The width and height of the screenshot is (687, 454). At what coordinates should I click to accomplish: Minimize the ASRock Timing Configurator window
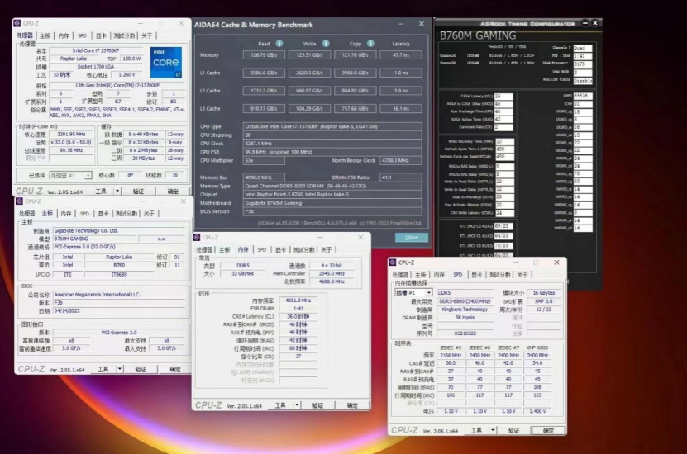coord(585,23)
